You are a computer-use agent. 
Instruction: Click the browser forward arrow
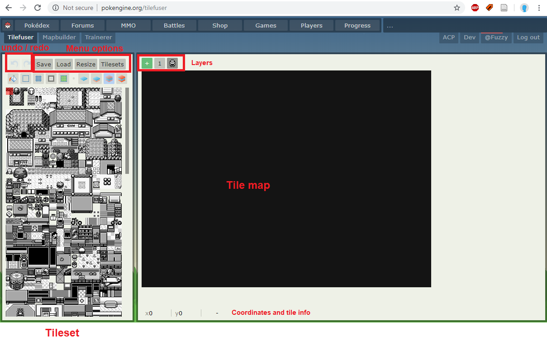tap(23, 8)
